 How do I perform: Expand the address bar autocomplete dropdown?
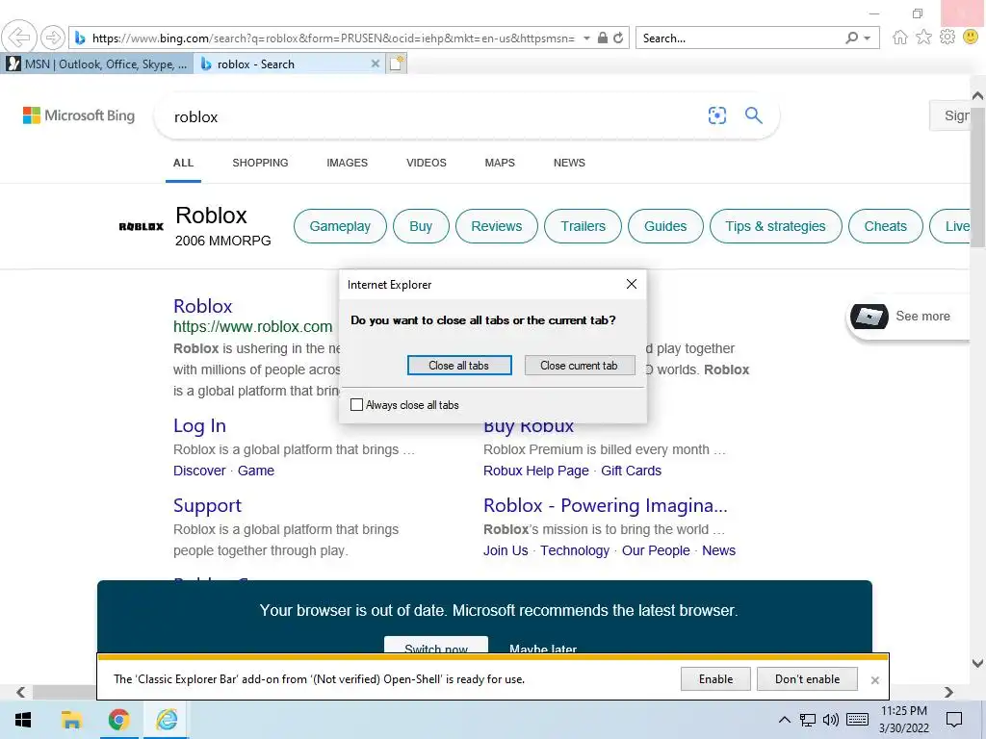point(586,38)
